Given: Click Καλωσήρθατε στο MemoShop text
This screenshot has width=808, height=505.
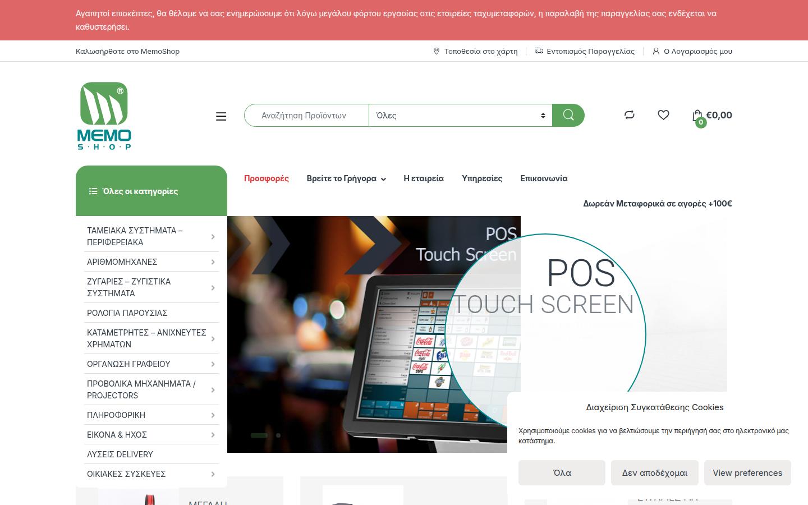Looking at the screenshot, I should tap(128, 51).
